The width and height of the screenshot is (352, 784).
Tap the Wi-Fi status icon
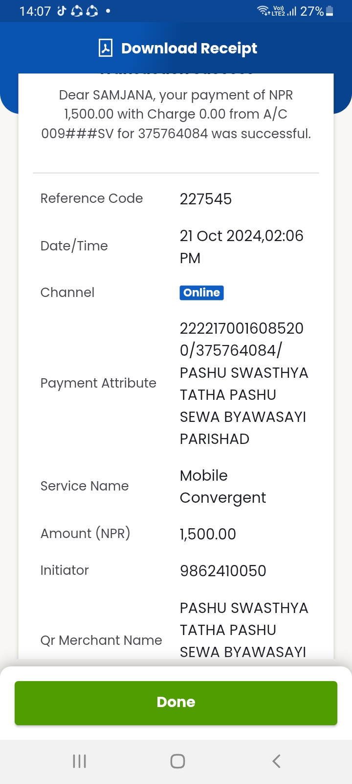coord(264,11)
